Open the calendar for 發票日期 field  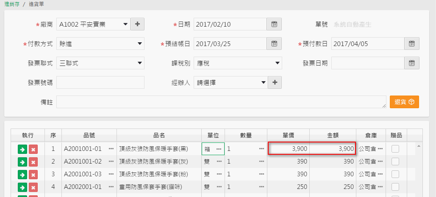[412, 63]
